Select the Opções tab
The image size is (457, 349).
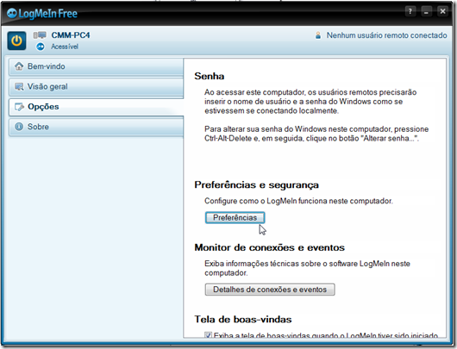[97, 107]
